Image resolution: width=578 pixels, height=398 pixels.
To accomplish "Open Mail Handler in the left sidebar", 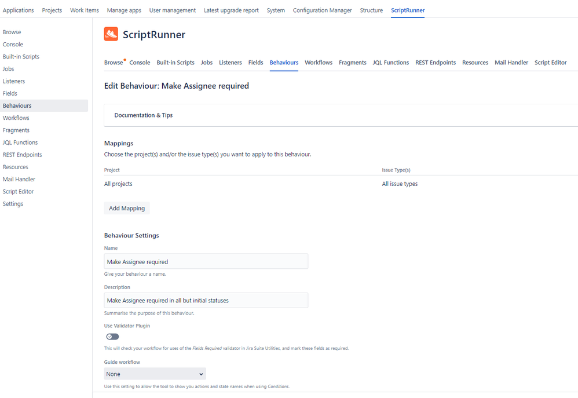I will (19, 179).
